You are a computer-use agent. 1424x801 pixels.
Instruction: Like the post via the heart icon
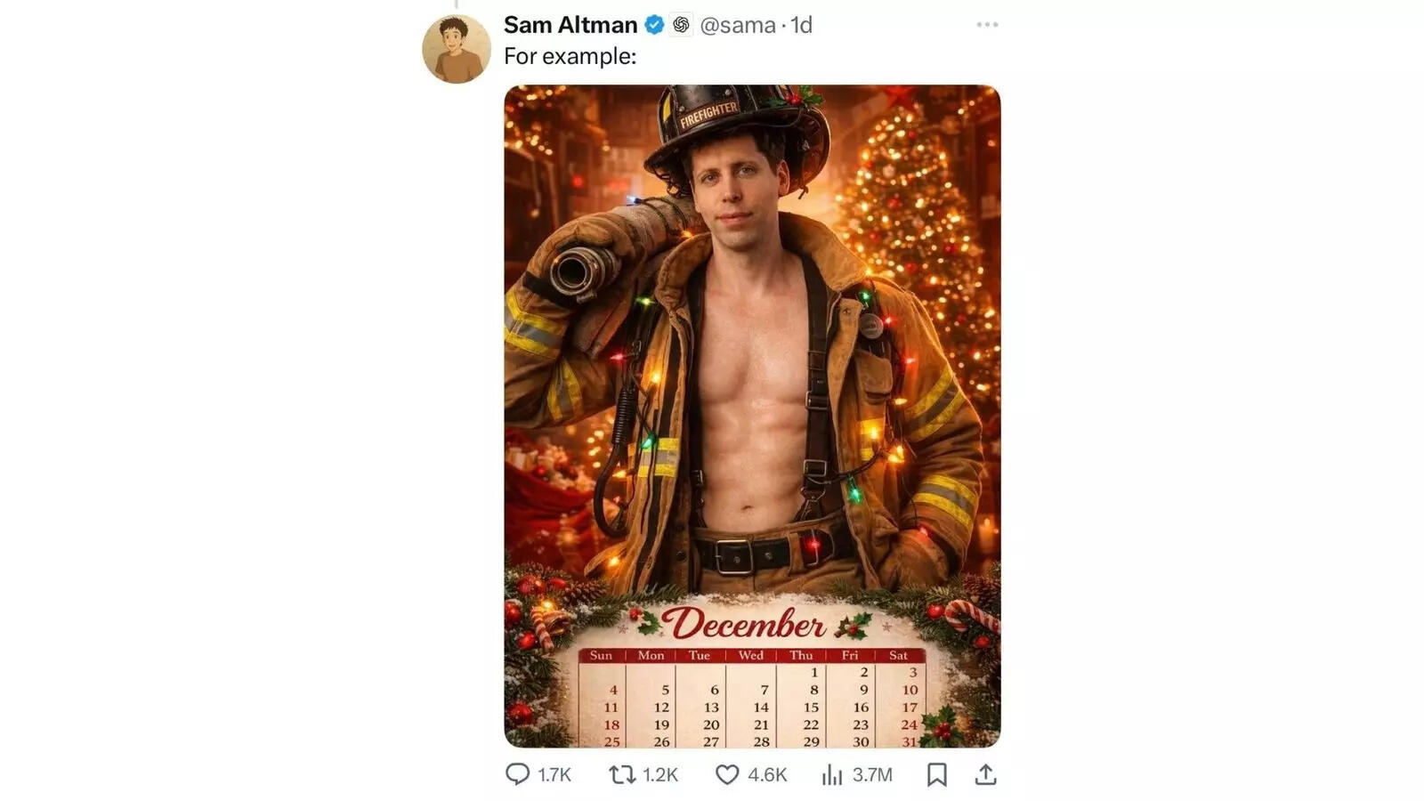click(728, 774)
